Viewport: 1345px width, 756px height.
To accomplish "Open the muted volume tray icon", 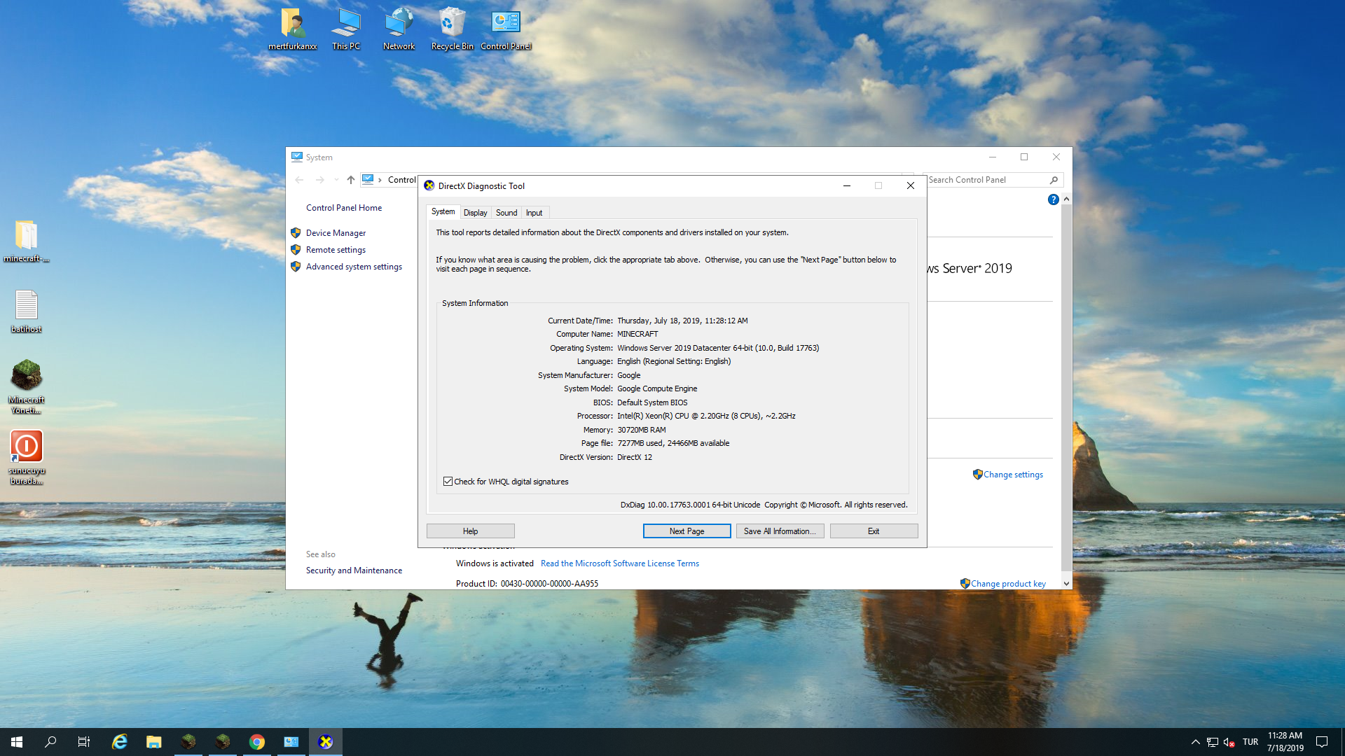I will click(x=1229, y=742).
